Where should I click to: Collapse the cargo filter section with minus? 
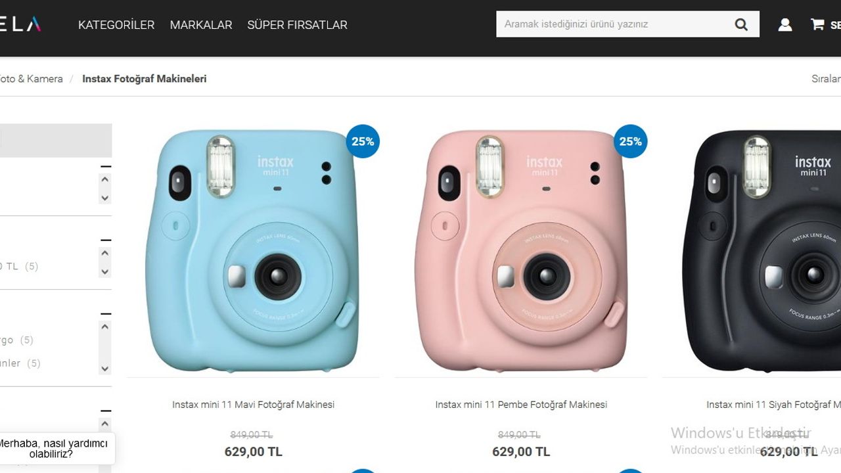coord(105,313)
